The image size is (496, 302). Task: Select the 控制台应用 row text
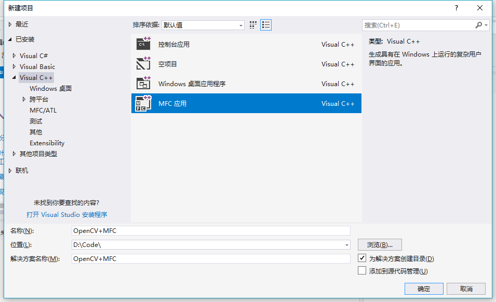point(173,44)
